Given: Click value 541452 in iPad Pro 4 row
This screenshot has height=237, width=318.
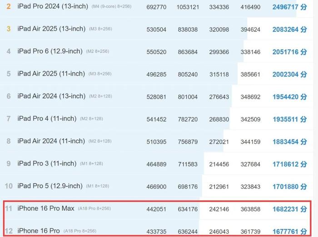Looking at the screenshot, I should tap(156, 120).
